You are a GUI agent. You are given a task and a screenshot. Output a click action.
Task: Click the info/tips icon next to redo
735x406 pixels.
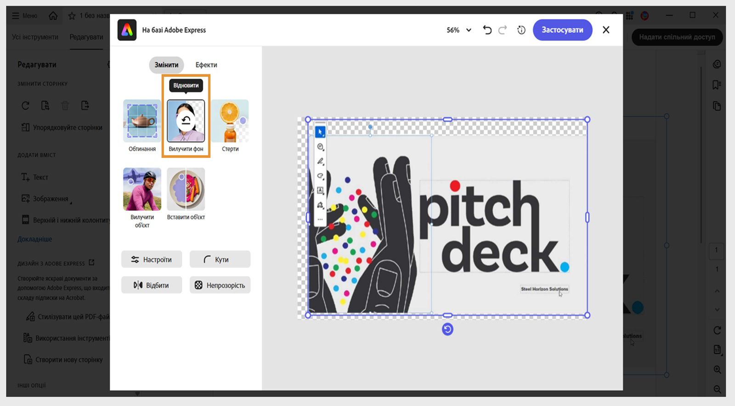pos(521,30)
